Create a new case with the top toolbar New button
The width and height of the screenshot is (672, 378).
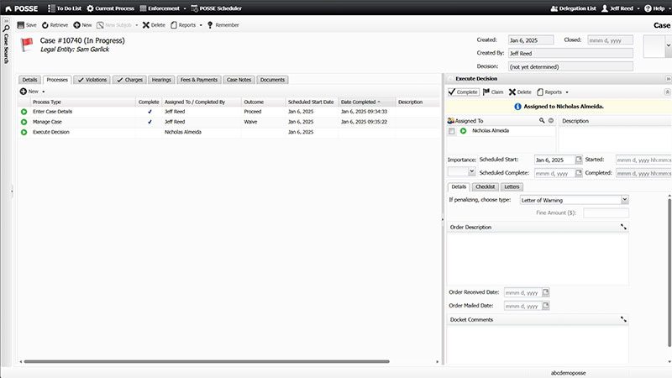pyautogui.click(x=82, y=25)
